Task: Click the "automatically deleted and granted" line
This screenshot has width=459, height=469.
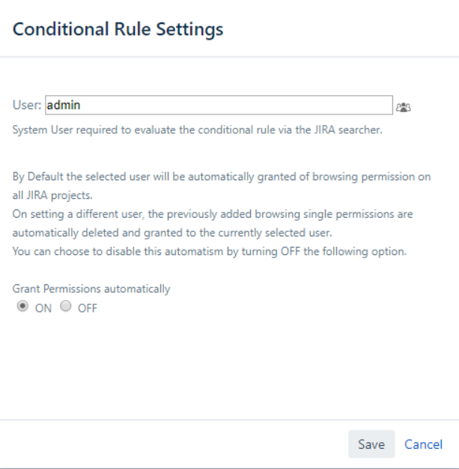Action: click(x=172, y=233)
